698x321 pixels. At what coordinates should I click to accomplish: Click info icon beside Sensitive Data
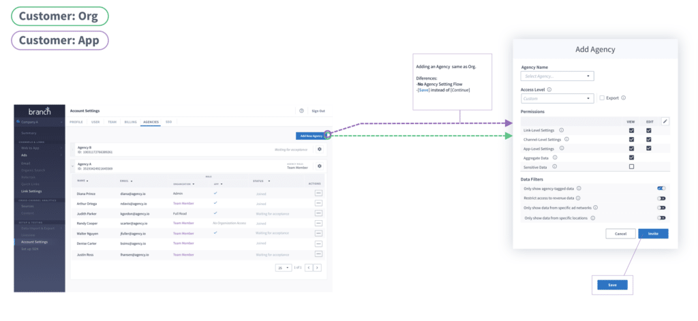coord(555,166)
